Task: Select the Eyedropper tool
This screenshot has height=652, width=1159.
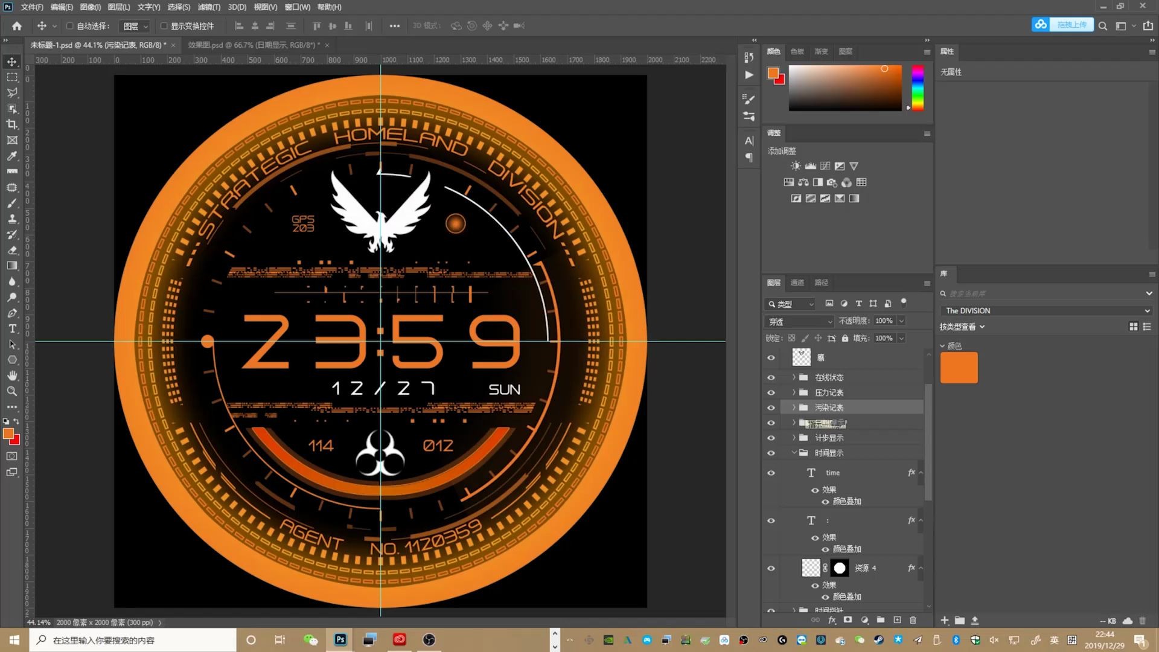Action: pyautogui.click(x=12, y=156)
